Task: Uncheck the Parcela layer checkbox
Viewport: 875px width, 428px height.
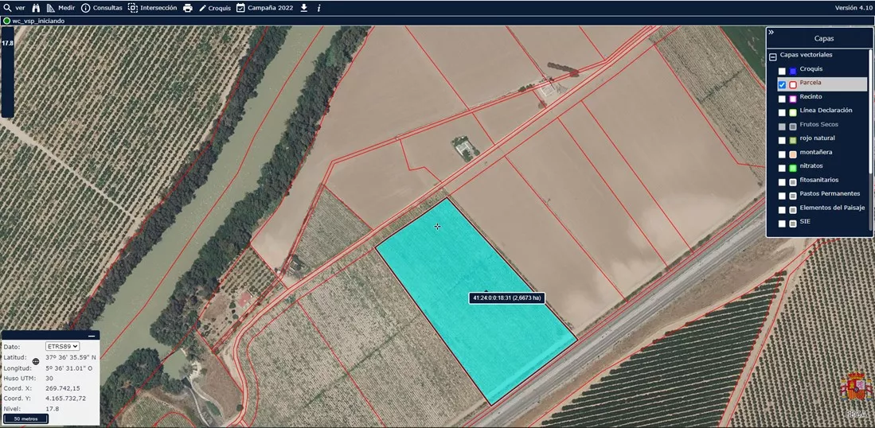Action: point(782,84)
